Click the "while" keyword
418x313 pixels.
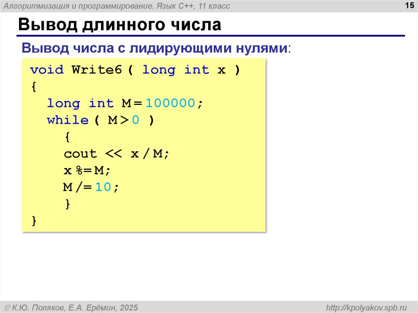[x=67, y=120]
